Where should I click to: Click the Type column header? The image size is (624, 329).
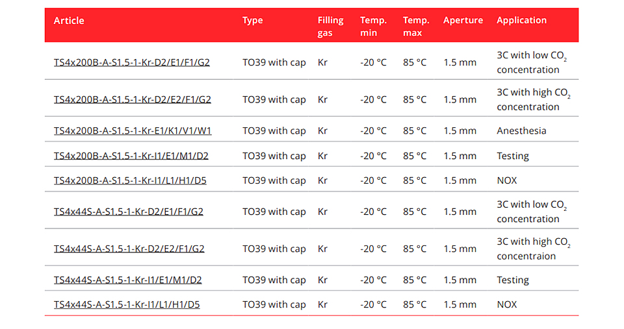coord(253,20)
